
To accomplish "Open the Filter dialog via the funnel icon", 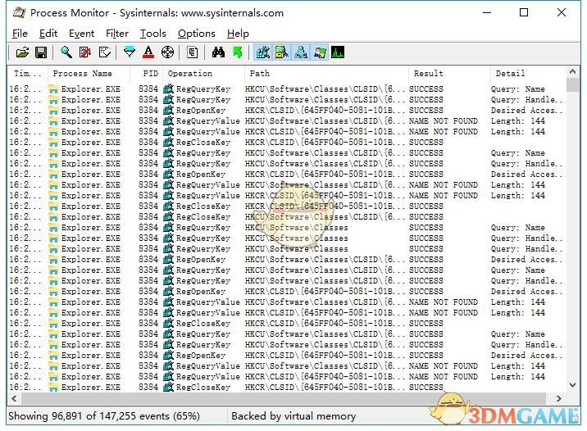I will pyautogui.click(x=130, y=52).
